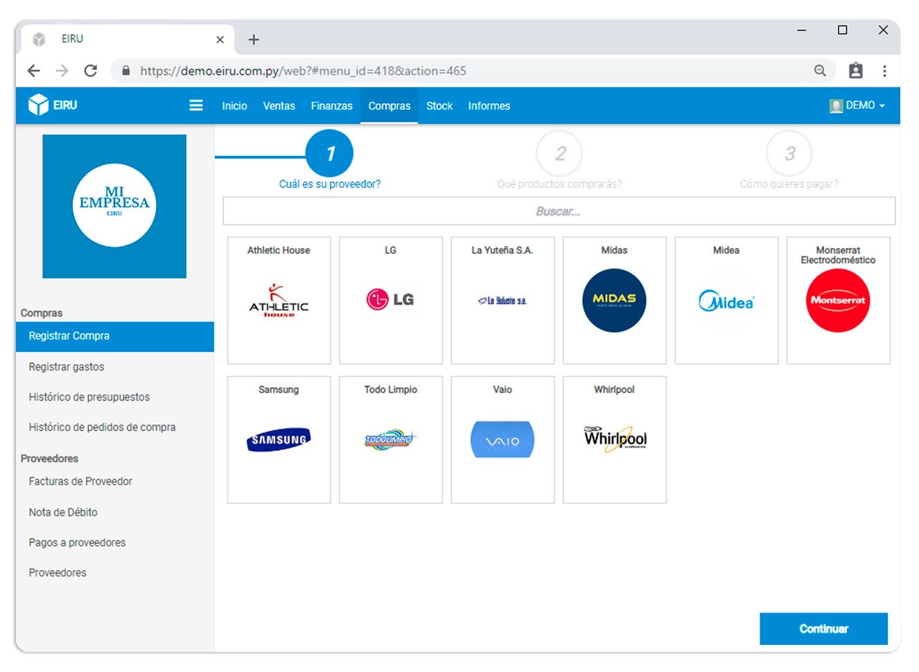
Task: Click step 3 circle Cómo quieres pagar
Action: [x=789, y=153]
